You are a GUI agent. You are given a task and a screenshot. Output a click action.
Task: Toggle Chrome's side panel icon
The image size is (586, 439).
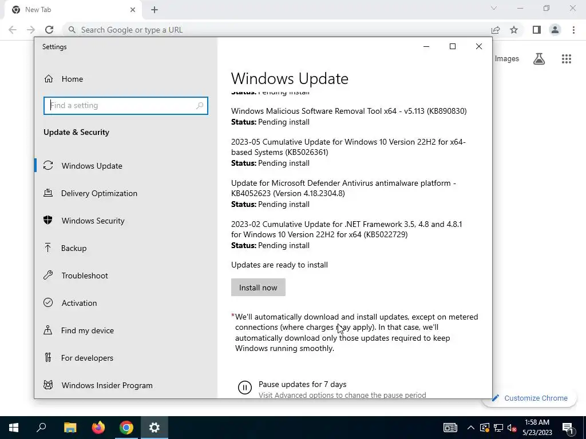537,30
